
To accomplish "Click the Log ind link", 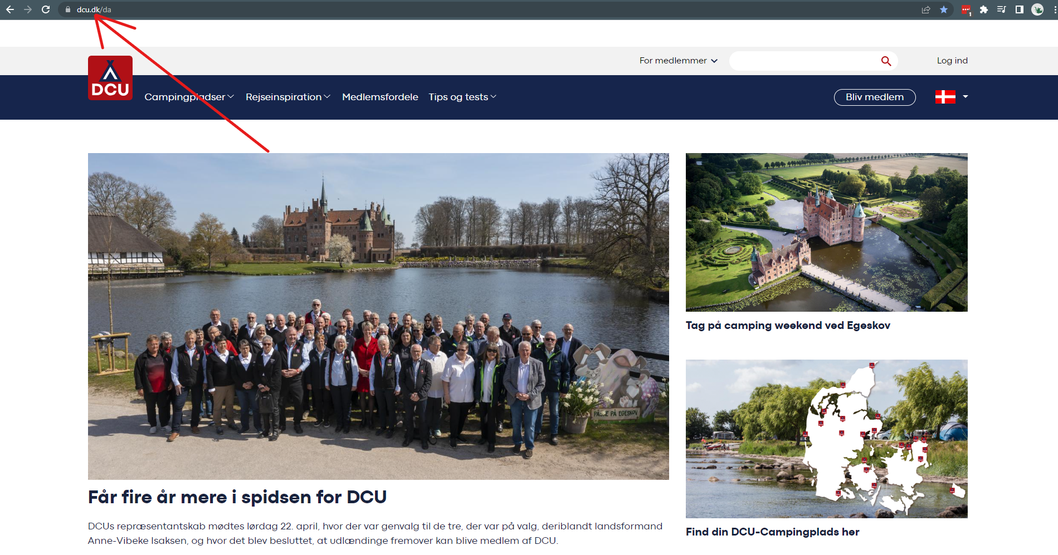I will [x=952, y=61].
